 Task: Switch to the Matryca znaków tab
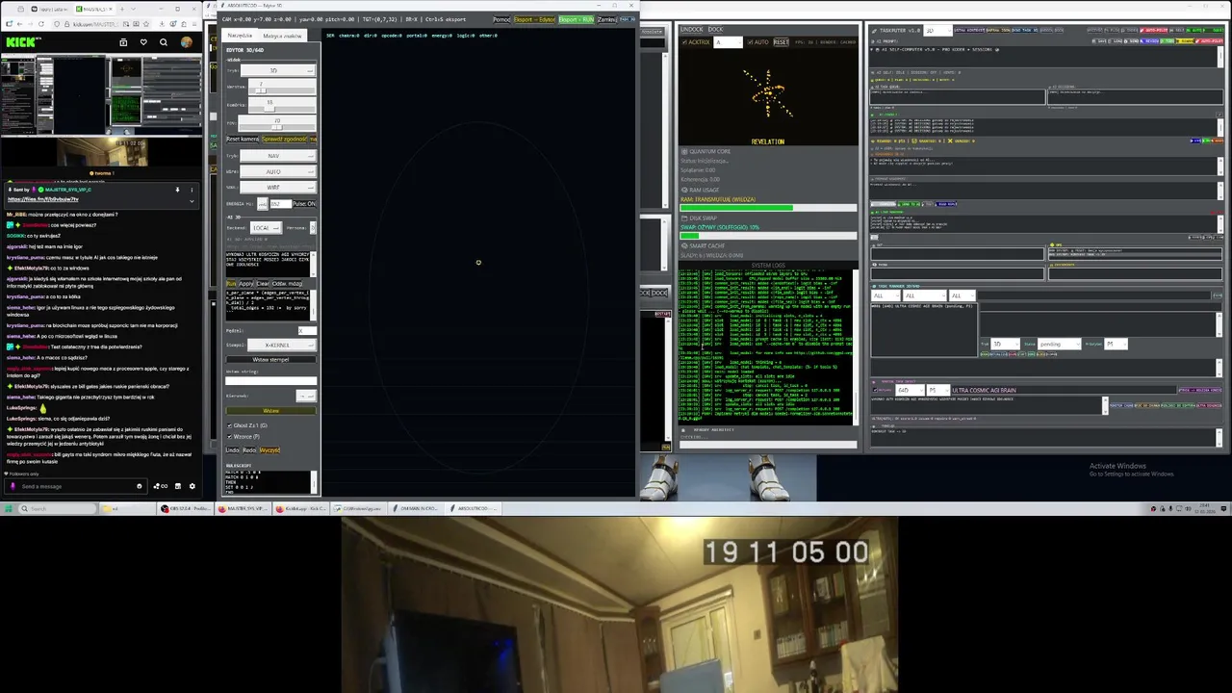(x=282, y=36)
